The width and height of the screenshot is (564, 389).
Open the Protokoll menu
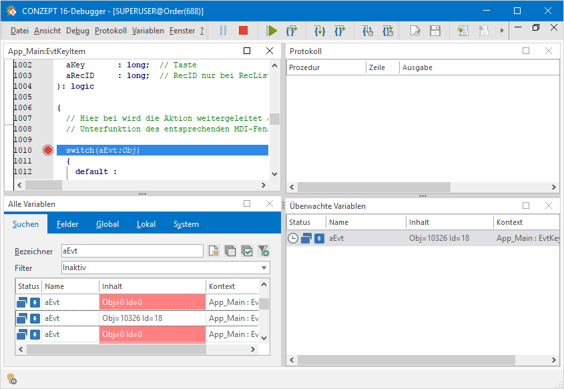110,31
